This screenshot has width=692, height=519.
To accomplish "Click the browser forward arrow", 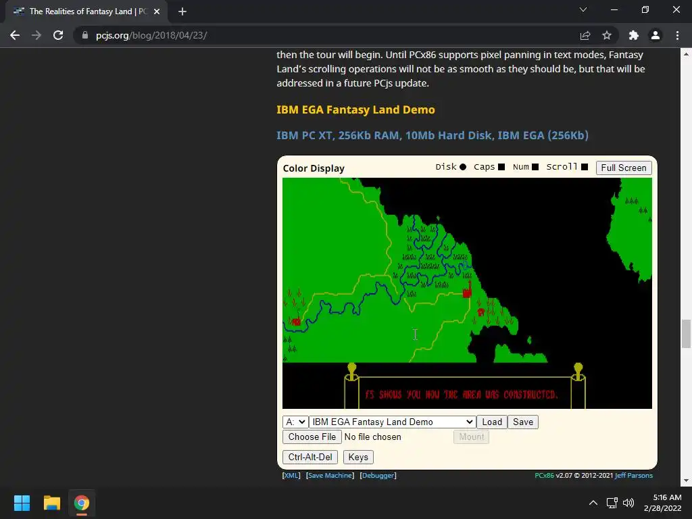I will tap(36, 35).
